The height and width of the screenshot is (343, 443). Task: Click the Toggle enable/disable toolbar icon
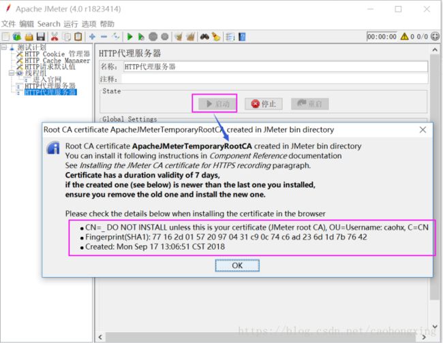[x=116, y=36]
